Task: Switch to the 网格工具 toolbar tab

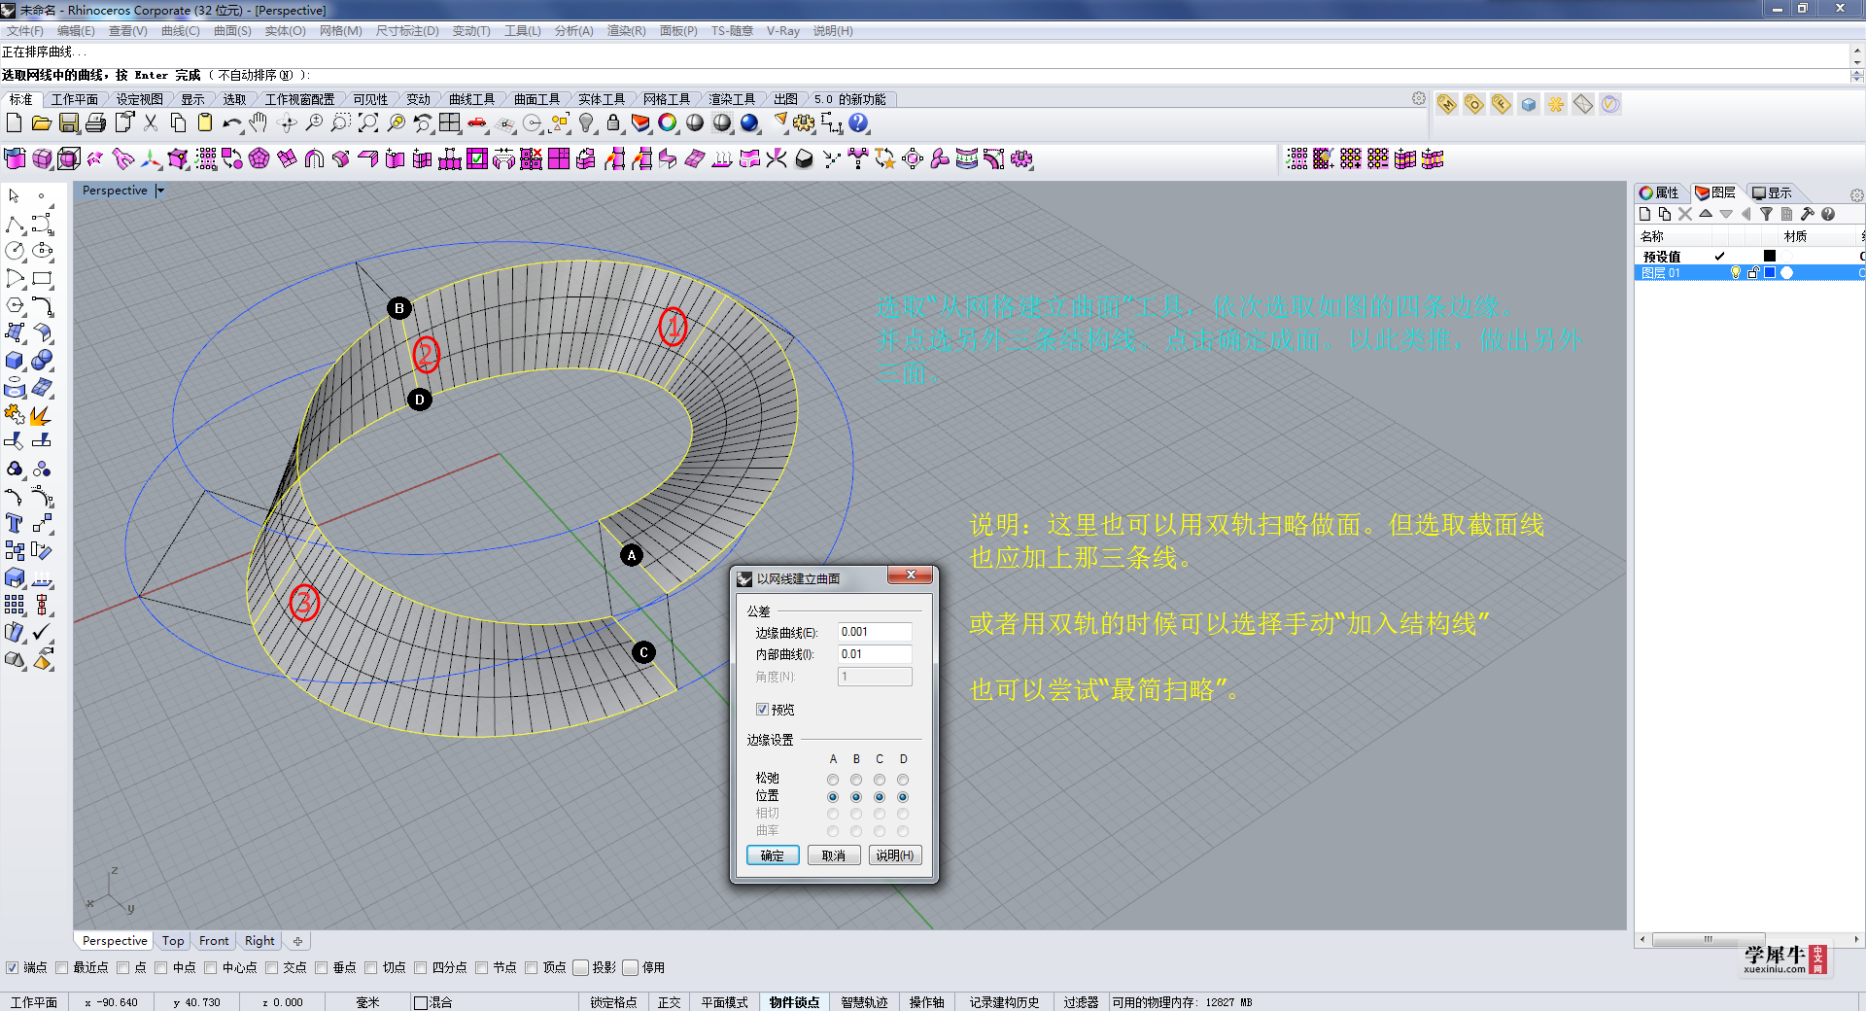Action: pyautogui.click(x=667, y=99)
